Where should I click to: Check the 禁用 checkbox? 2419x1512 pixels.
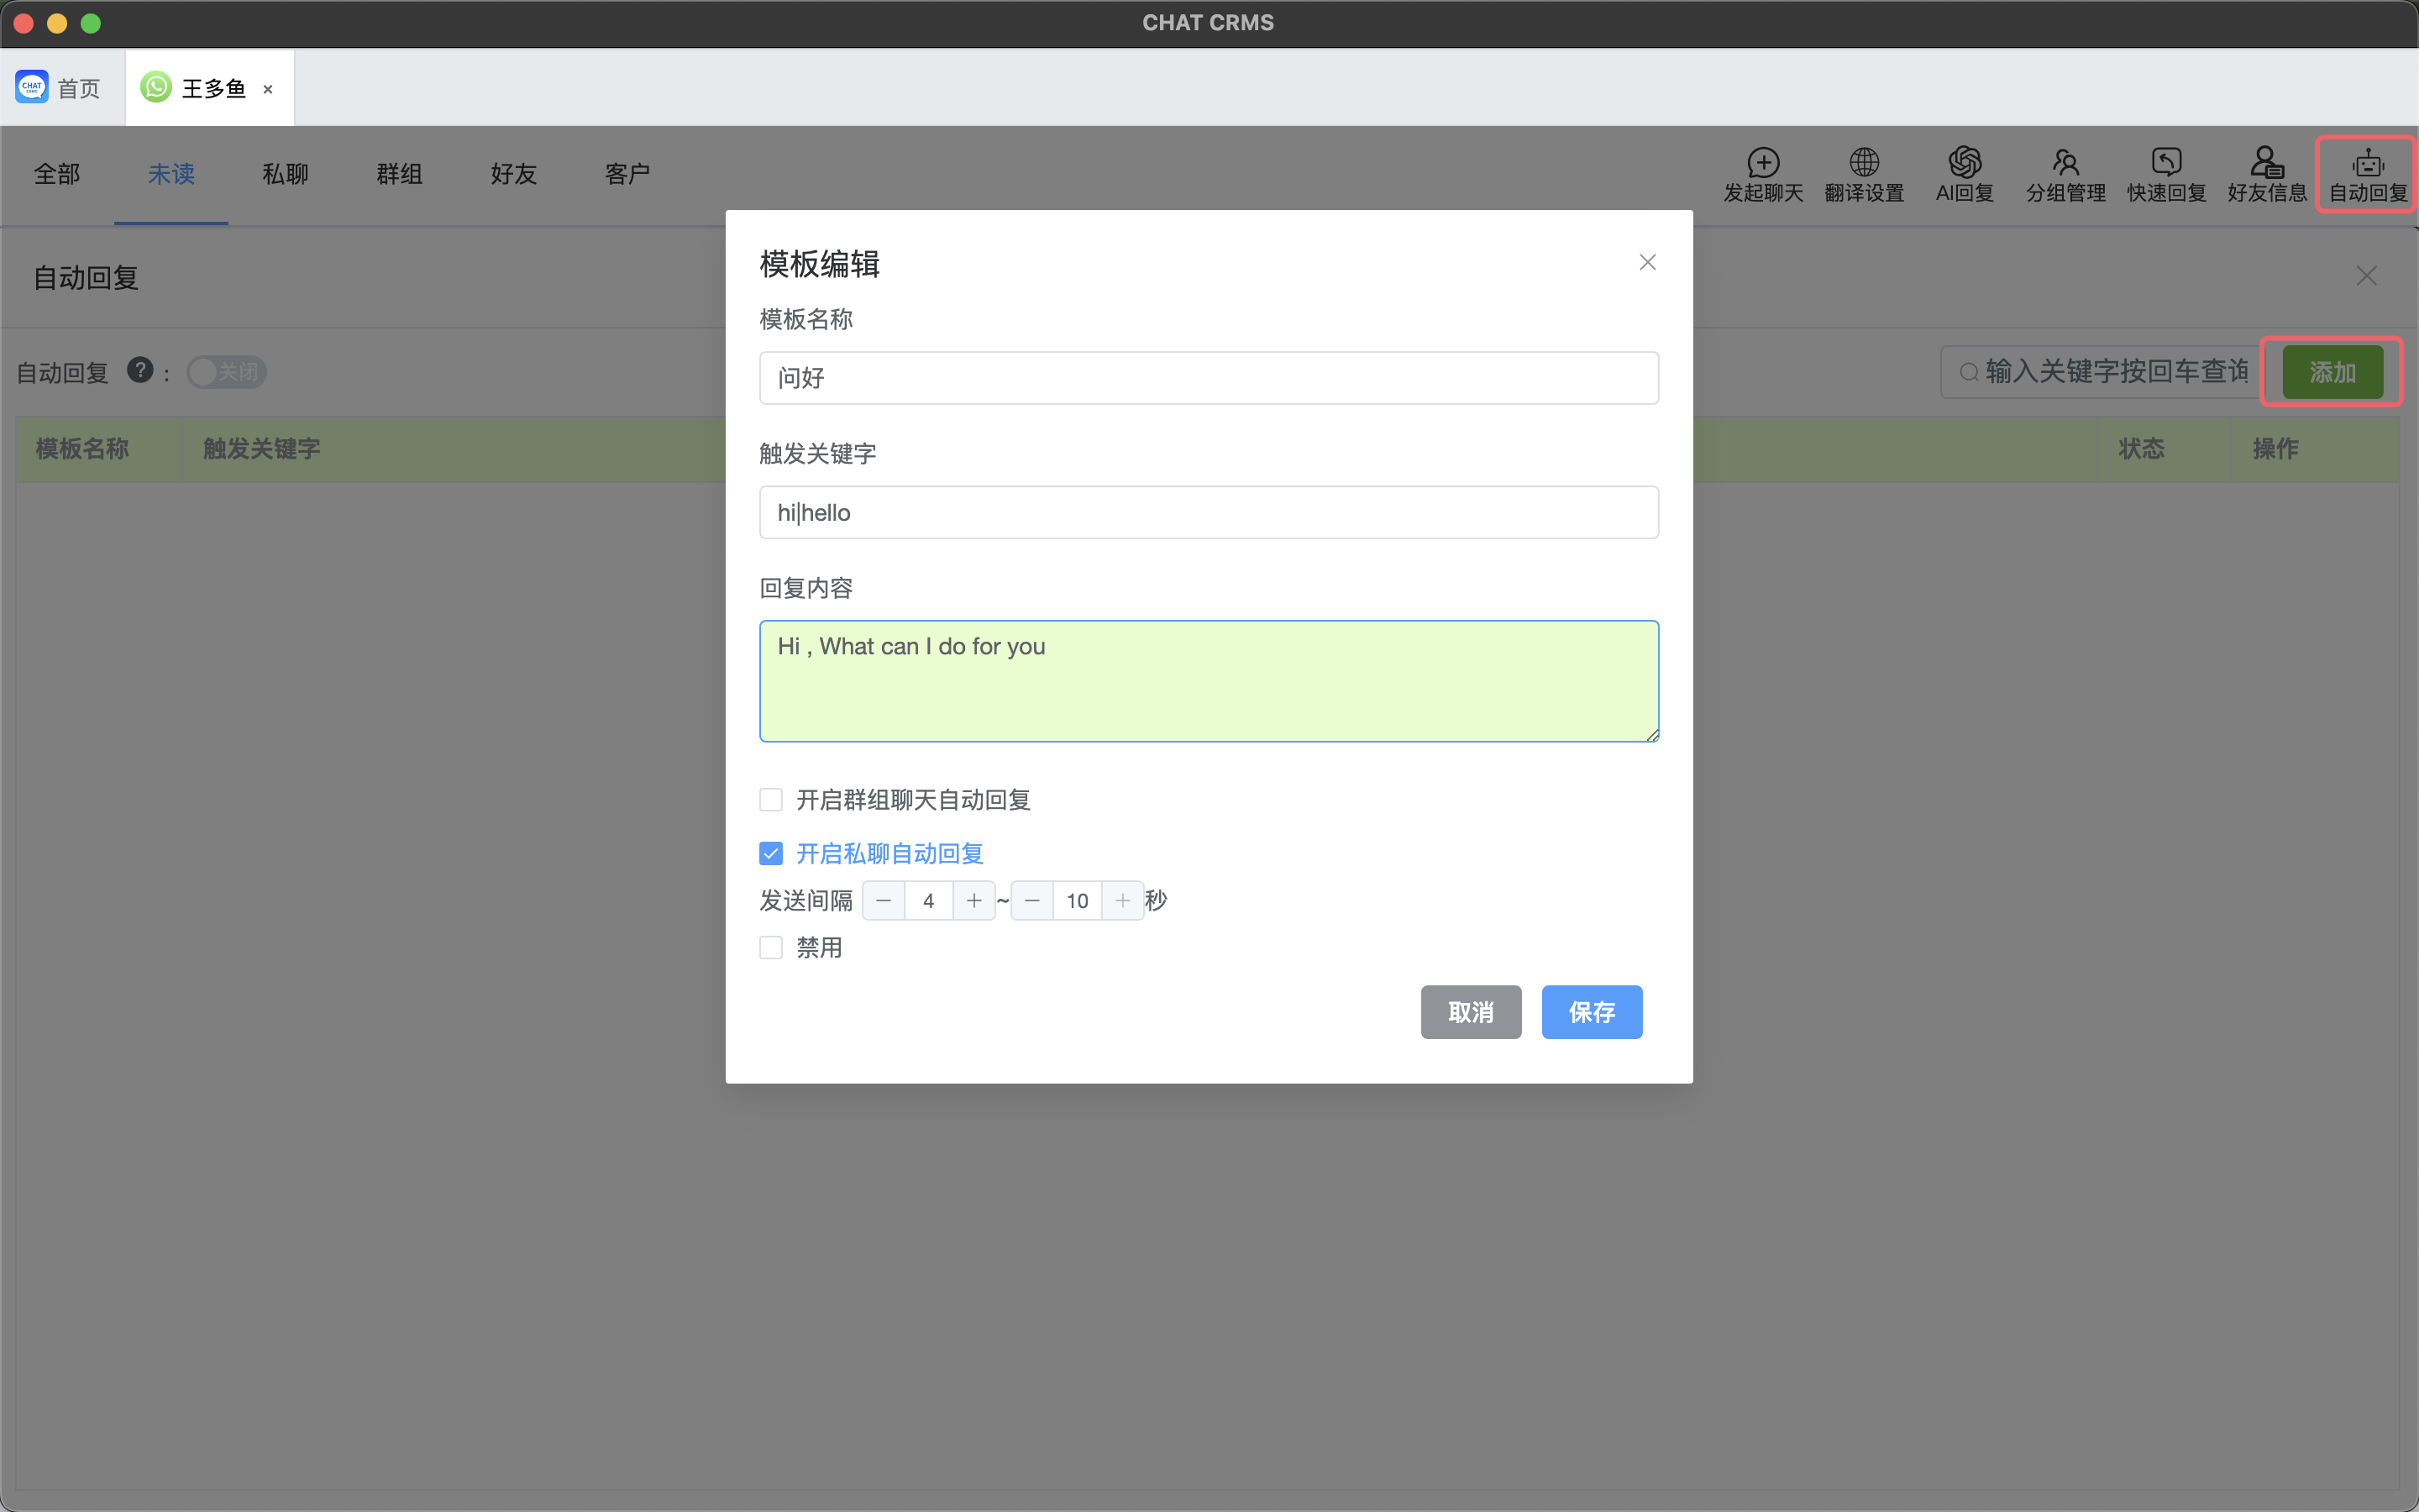click(771, 947)
